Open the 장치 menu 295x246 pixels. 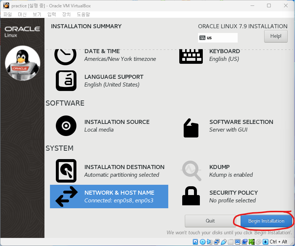tap(66, 14)
